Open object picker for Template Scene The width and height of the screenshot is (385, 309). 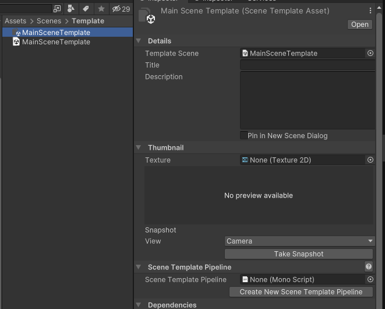370,53
